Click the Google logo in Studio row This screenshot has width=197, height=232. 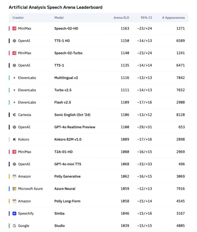(14, 226)
